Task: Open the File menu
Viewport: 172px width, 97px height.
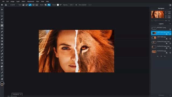Action: 3,1
